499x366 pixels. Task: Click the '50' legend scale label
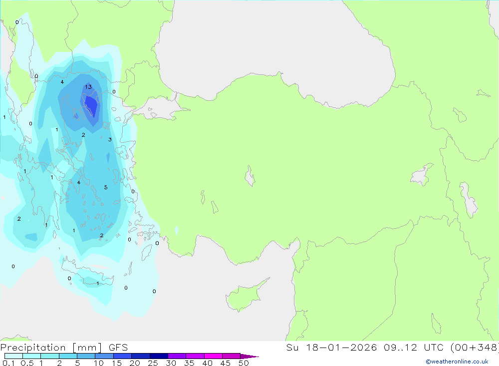coord(244,363)
